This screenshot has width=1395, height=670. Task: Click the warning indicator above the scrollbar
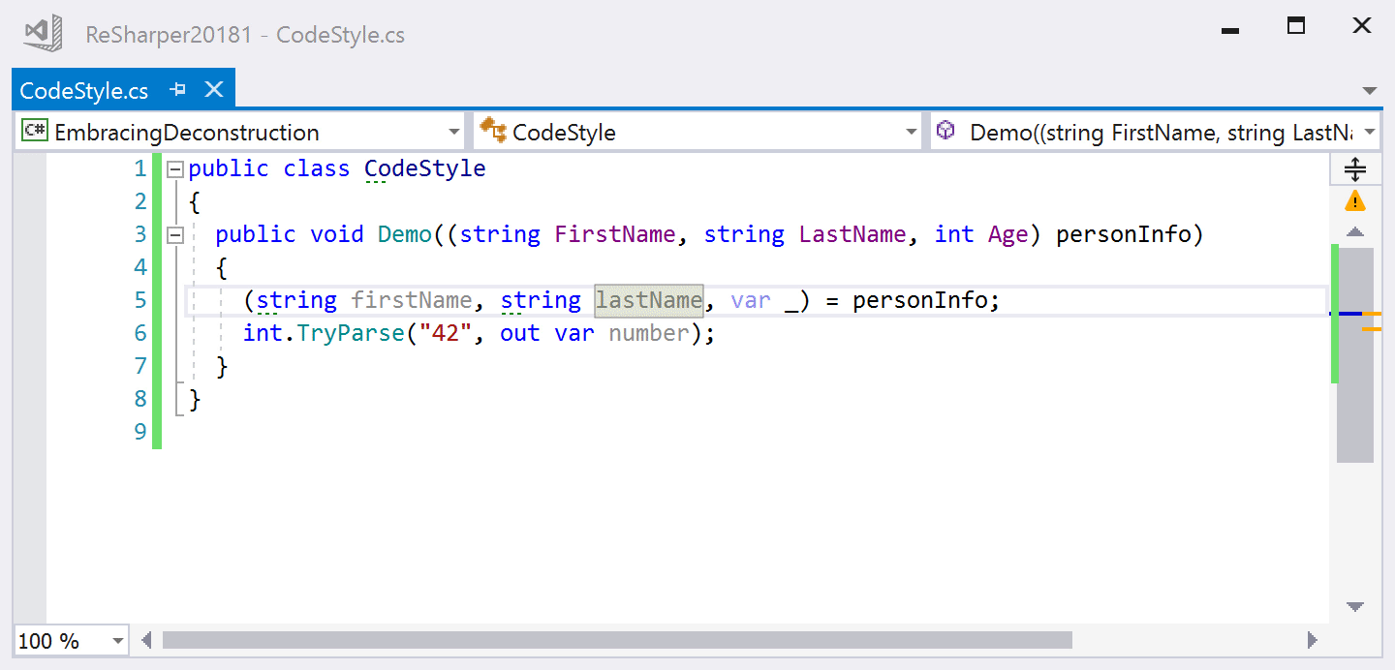[1355, 201]
